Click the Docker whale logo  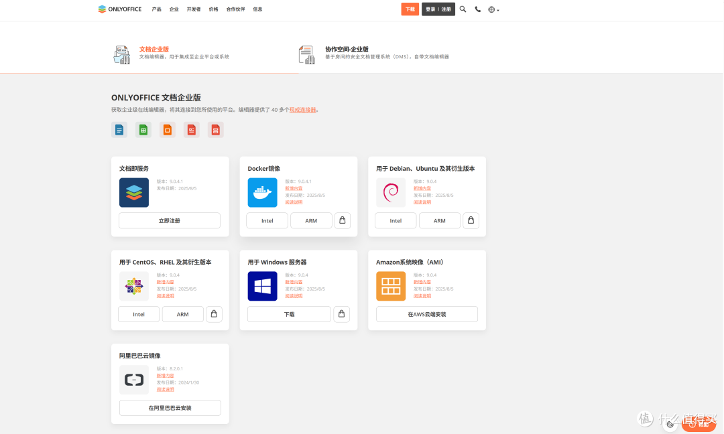[x=262, y=192]
